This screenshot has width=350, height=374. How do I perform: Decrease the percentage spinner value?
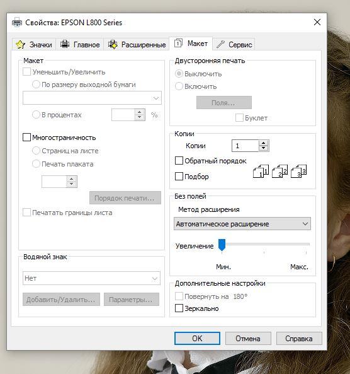click(x=140, y=117)
